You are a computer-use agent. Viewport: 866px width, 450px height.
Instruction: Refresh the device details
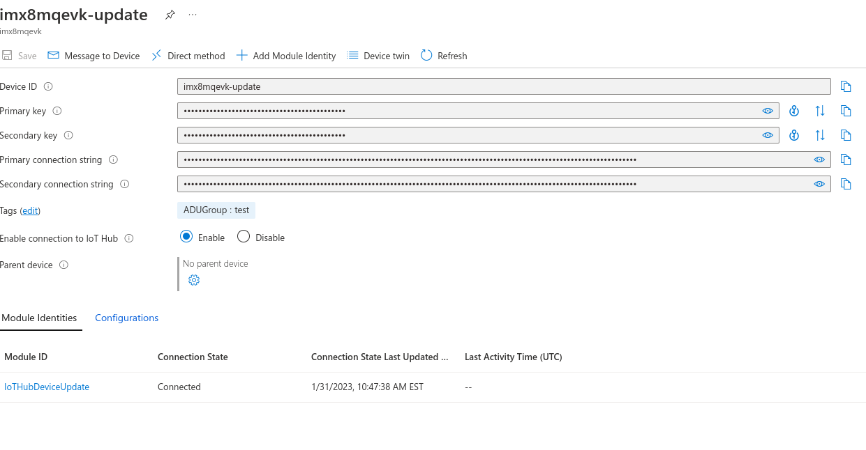tap(443, 56)
